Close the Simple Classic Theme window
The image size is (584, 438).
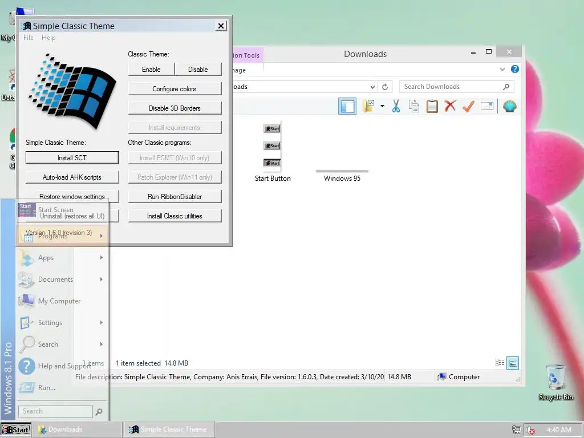[x=221, y=26]
